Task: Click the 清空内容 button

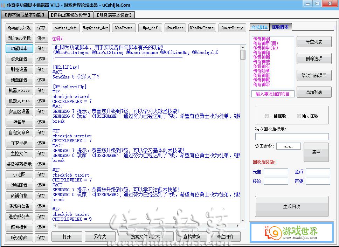Action: pos(225,236)
